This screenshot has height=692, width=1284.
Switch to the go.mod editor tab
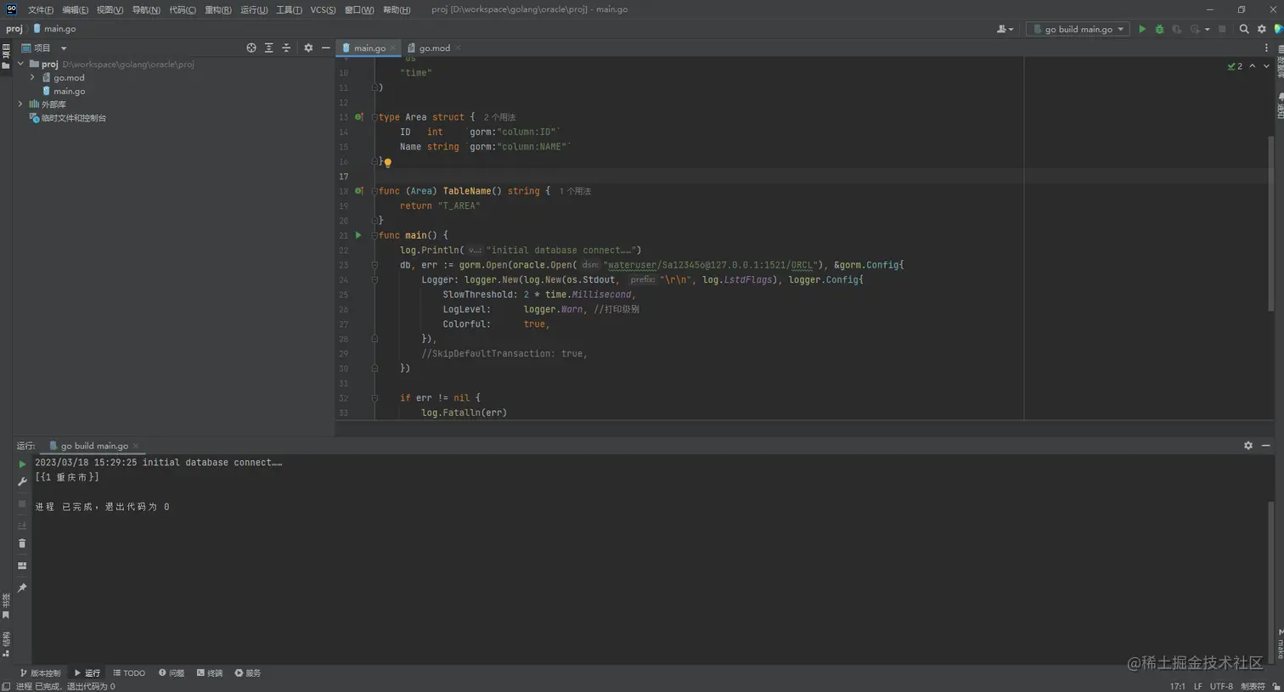click(434, 48)
